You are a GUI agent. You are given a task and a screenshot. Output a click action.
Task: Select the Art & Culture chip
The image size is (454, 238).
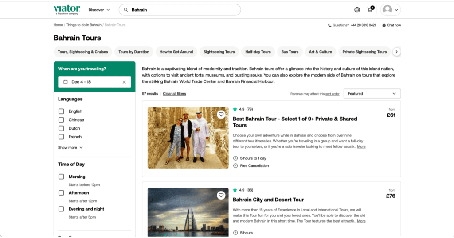321,52
